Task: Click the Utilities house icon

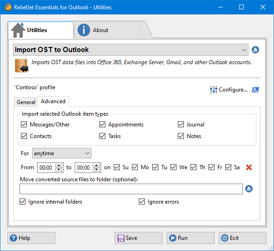Action: point(18,30)
